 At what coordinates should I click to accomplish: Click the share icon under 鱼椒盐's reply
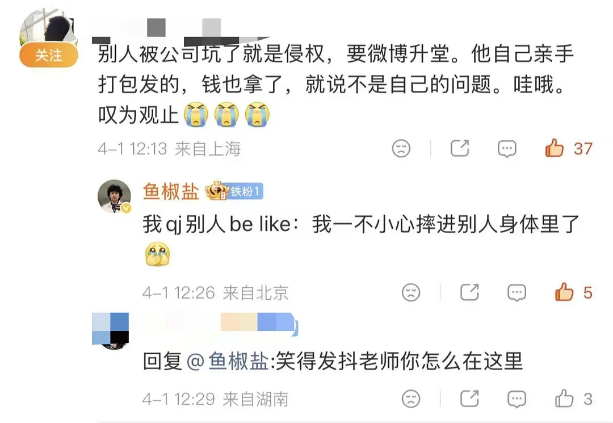coord(469,292)
